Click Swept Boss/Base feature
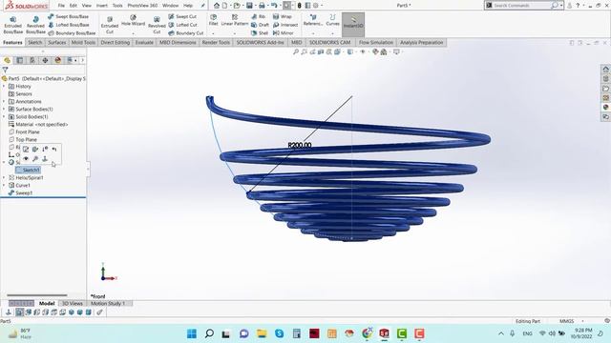This screenshot has width=611, height=343. [68, 17]
